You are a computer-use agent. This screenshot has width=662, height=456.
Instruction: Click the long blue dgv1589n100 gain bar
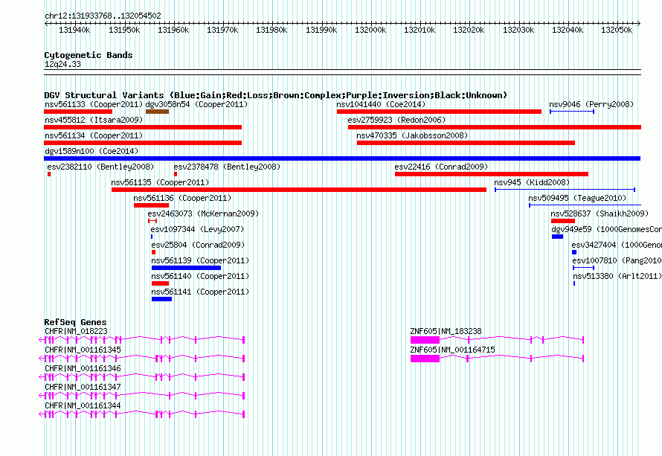pyautogui.click(x=342, y=158)
